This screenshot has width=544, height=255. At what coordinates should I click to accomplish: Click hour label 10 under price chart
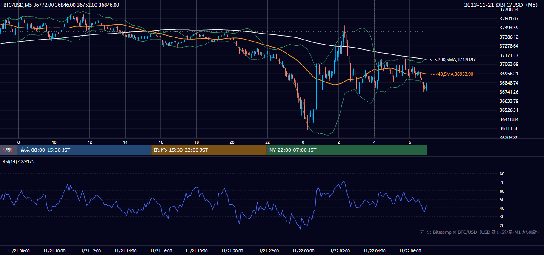click(x=54, y=142)
